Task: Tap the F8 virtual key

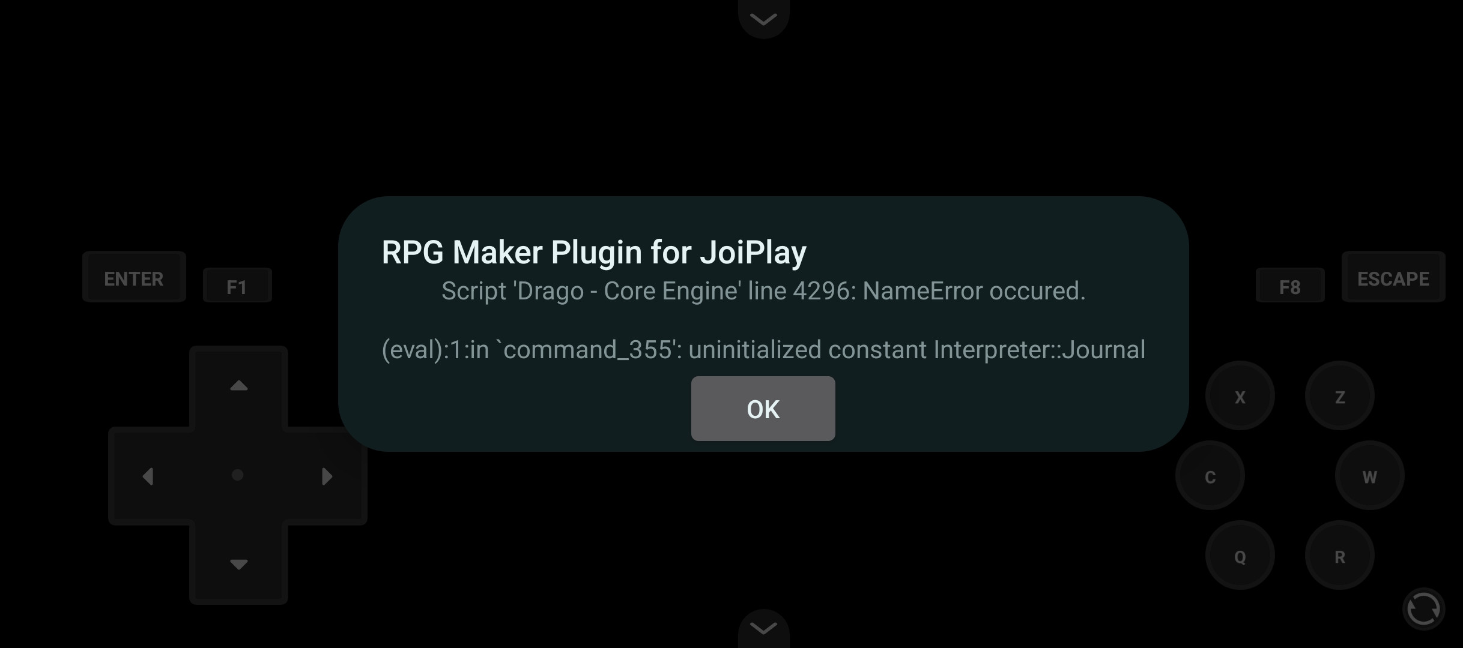Action: (x=1290, y=286)
